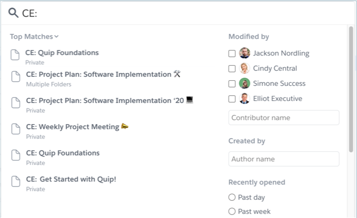Click Cindy Central's avatar photo
This screenshot has height=218, width=357.
pyautogui.click(x=244, y=68)
